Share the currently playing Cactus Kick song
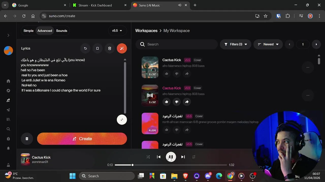Screen dimensions: 325x182 click(187, 102)
